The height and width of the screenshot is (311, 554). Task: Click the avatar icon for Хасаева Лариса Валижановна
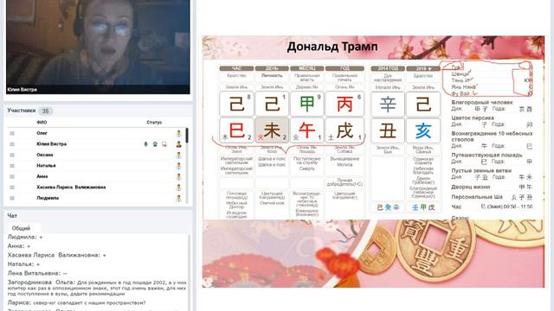(x=178, y=187)
